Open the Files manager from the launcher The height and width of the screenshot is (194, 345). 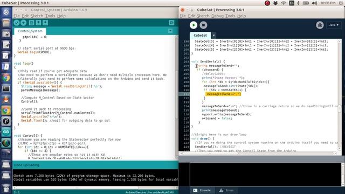pos(6,23)
